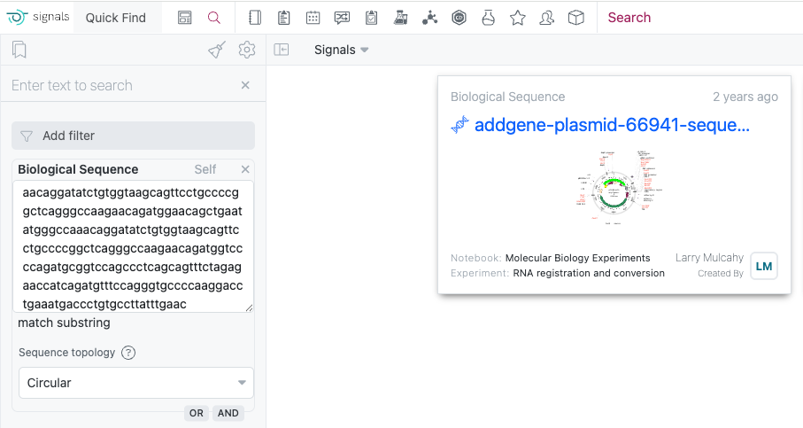Select the AND filter operator
Screen dimensions: 803x428
tap(228, 413)
